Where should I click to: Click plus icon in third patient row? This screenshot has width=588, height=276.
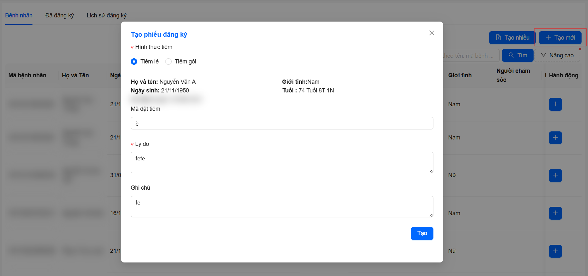555,176
